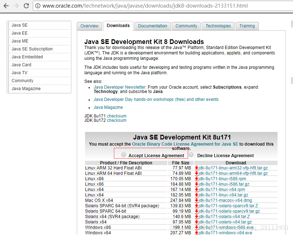Open Java Card sidebar item
The height and width of the screenshot is (235, 293).
pos(39,65)
